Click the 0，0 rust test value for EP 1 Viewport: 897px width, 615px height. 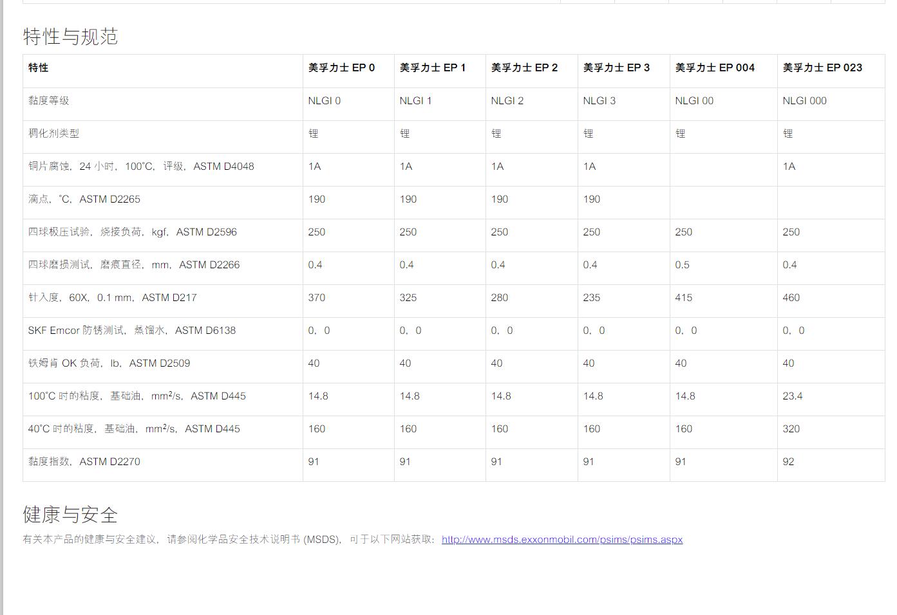click(410, 330)
